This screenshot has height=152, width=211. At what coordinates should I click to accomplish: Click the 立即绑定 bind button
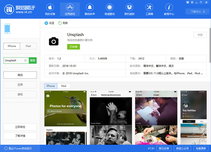point(20,127)
